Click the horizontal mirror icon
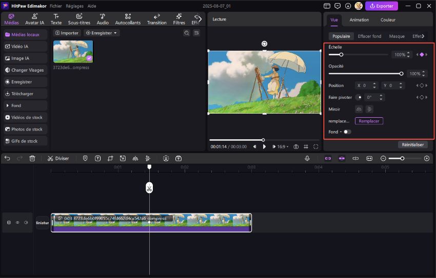The height and width of the screenshot is (278, 436). [x=359, y=109]
